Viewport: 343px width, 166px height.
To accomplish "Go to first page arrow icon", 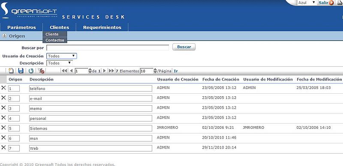I will click(64, 71).
